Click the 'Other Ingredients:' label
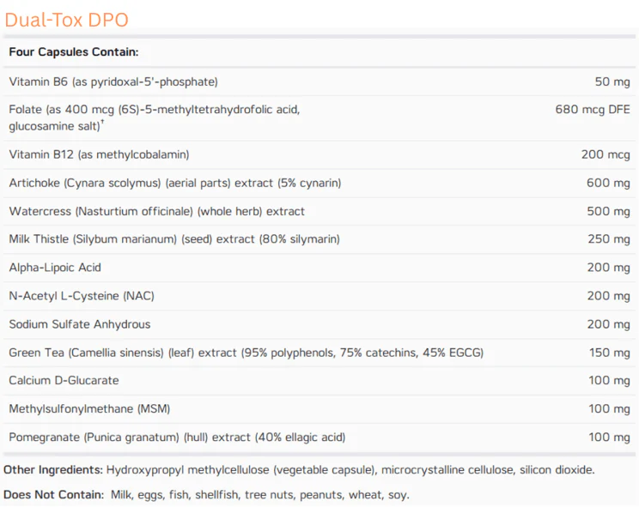Image resolution: width=639 pixels, height=507 pixels. tap(53, 469)
